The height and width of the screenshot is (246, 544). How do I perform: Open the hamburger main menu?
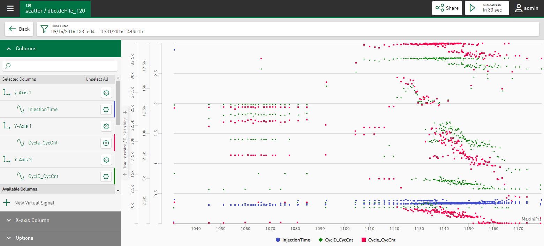(x=10, y=8)
